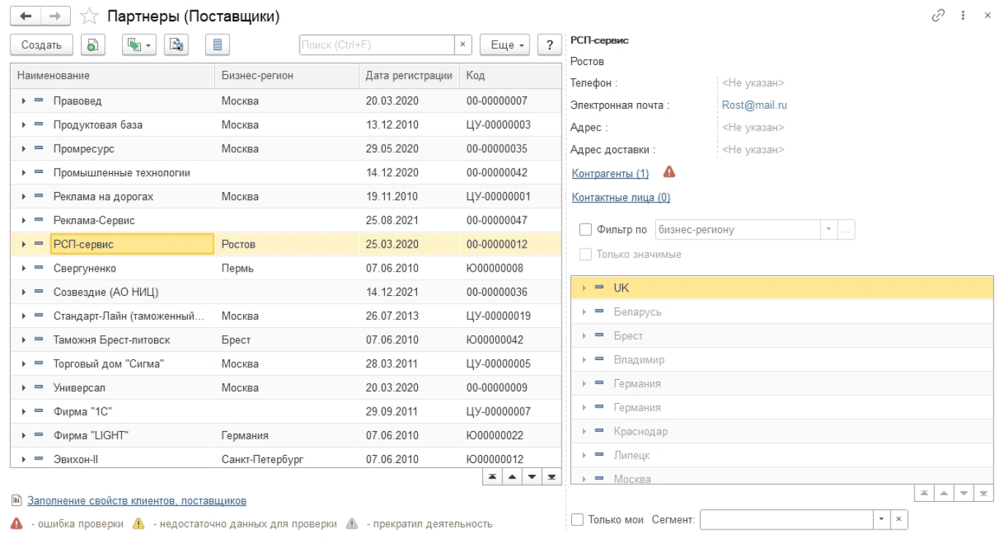Open the Rost@mail.ru email link

tap(755, 105)
